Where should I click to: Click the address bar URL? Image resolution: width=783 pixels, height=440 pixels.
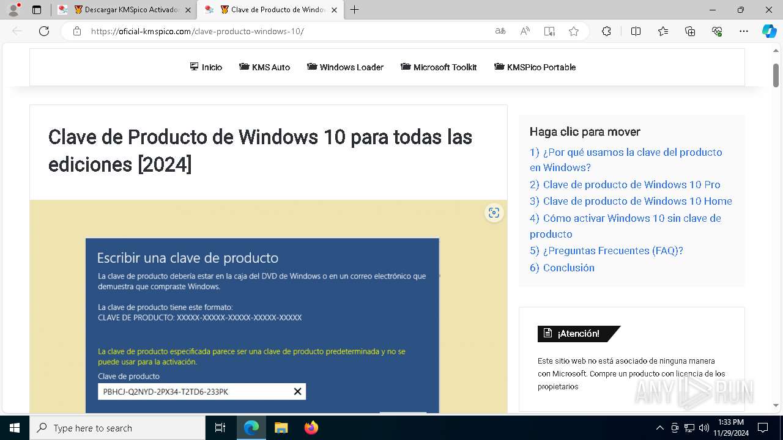[197, 31]
